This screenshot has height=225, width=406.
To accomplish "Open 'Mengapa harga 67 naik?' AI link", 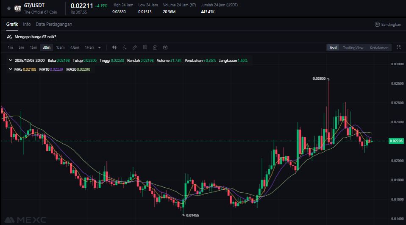I will click(x=35, y=37).
